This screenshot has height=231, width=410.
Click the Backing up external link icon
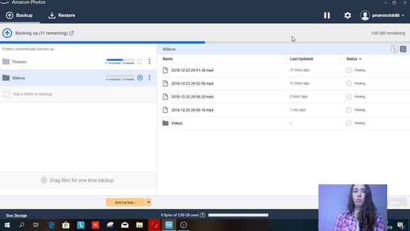pos(71,33)
